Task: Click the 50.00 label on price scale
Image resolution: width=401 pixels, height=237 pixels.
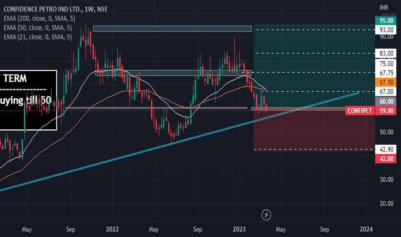Action: 386,132
